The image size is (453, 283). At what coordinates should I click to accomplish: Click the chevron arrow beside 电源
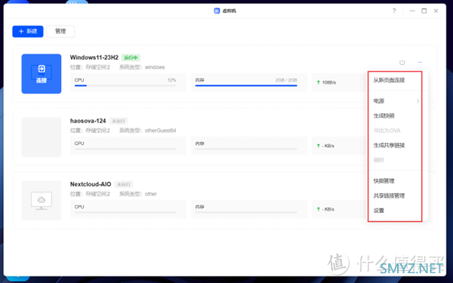(418, 101)
